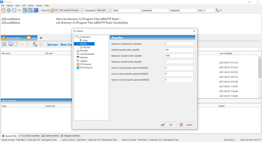Open the Protocol dropdown showing FTP

click(x=67, y=10)
